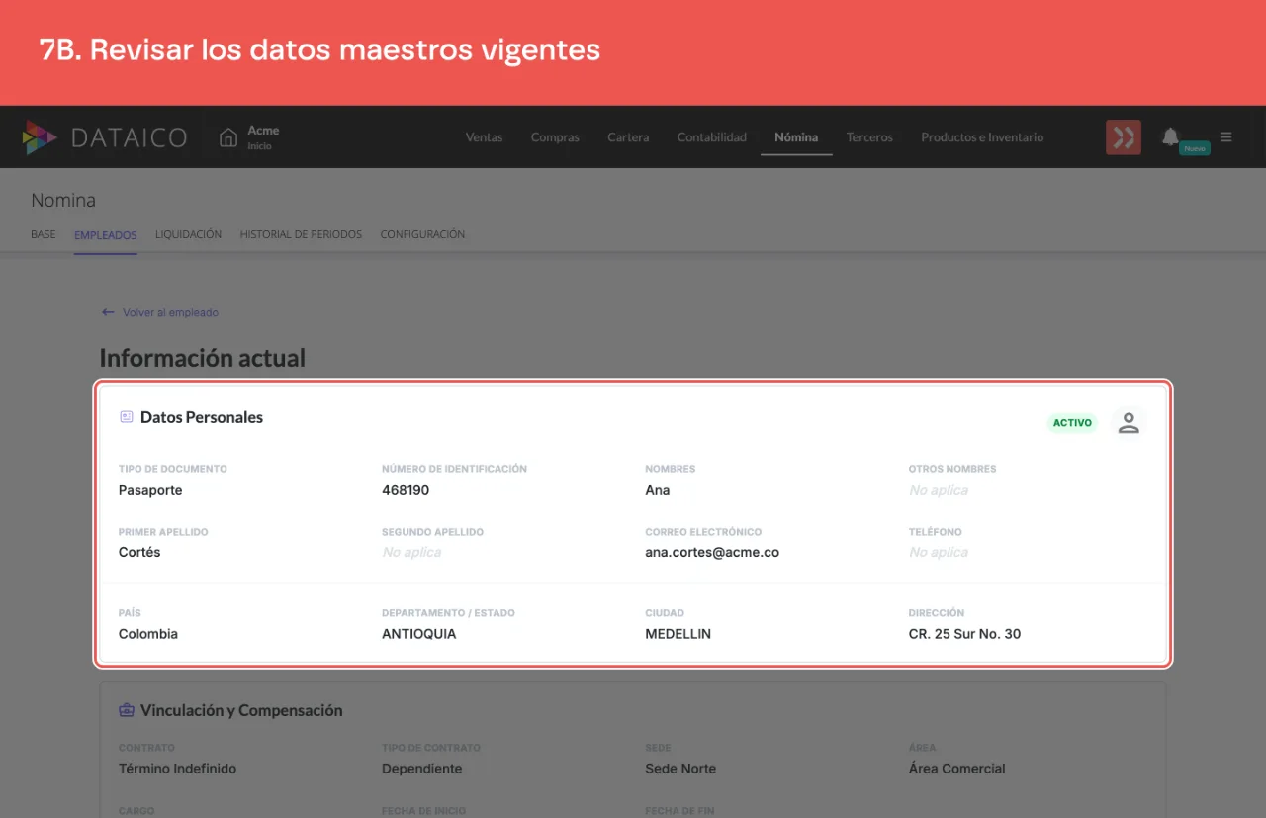
Task: Click the Volver al empleado link
Action: pos(170,312)
